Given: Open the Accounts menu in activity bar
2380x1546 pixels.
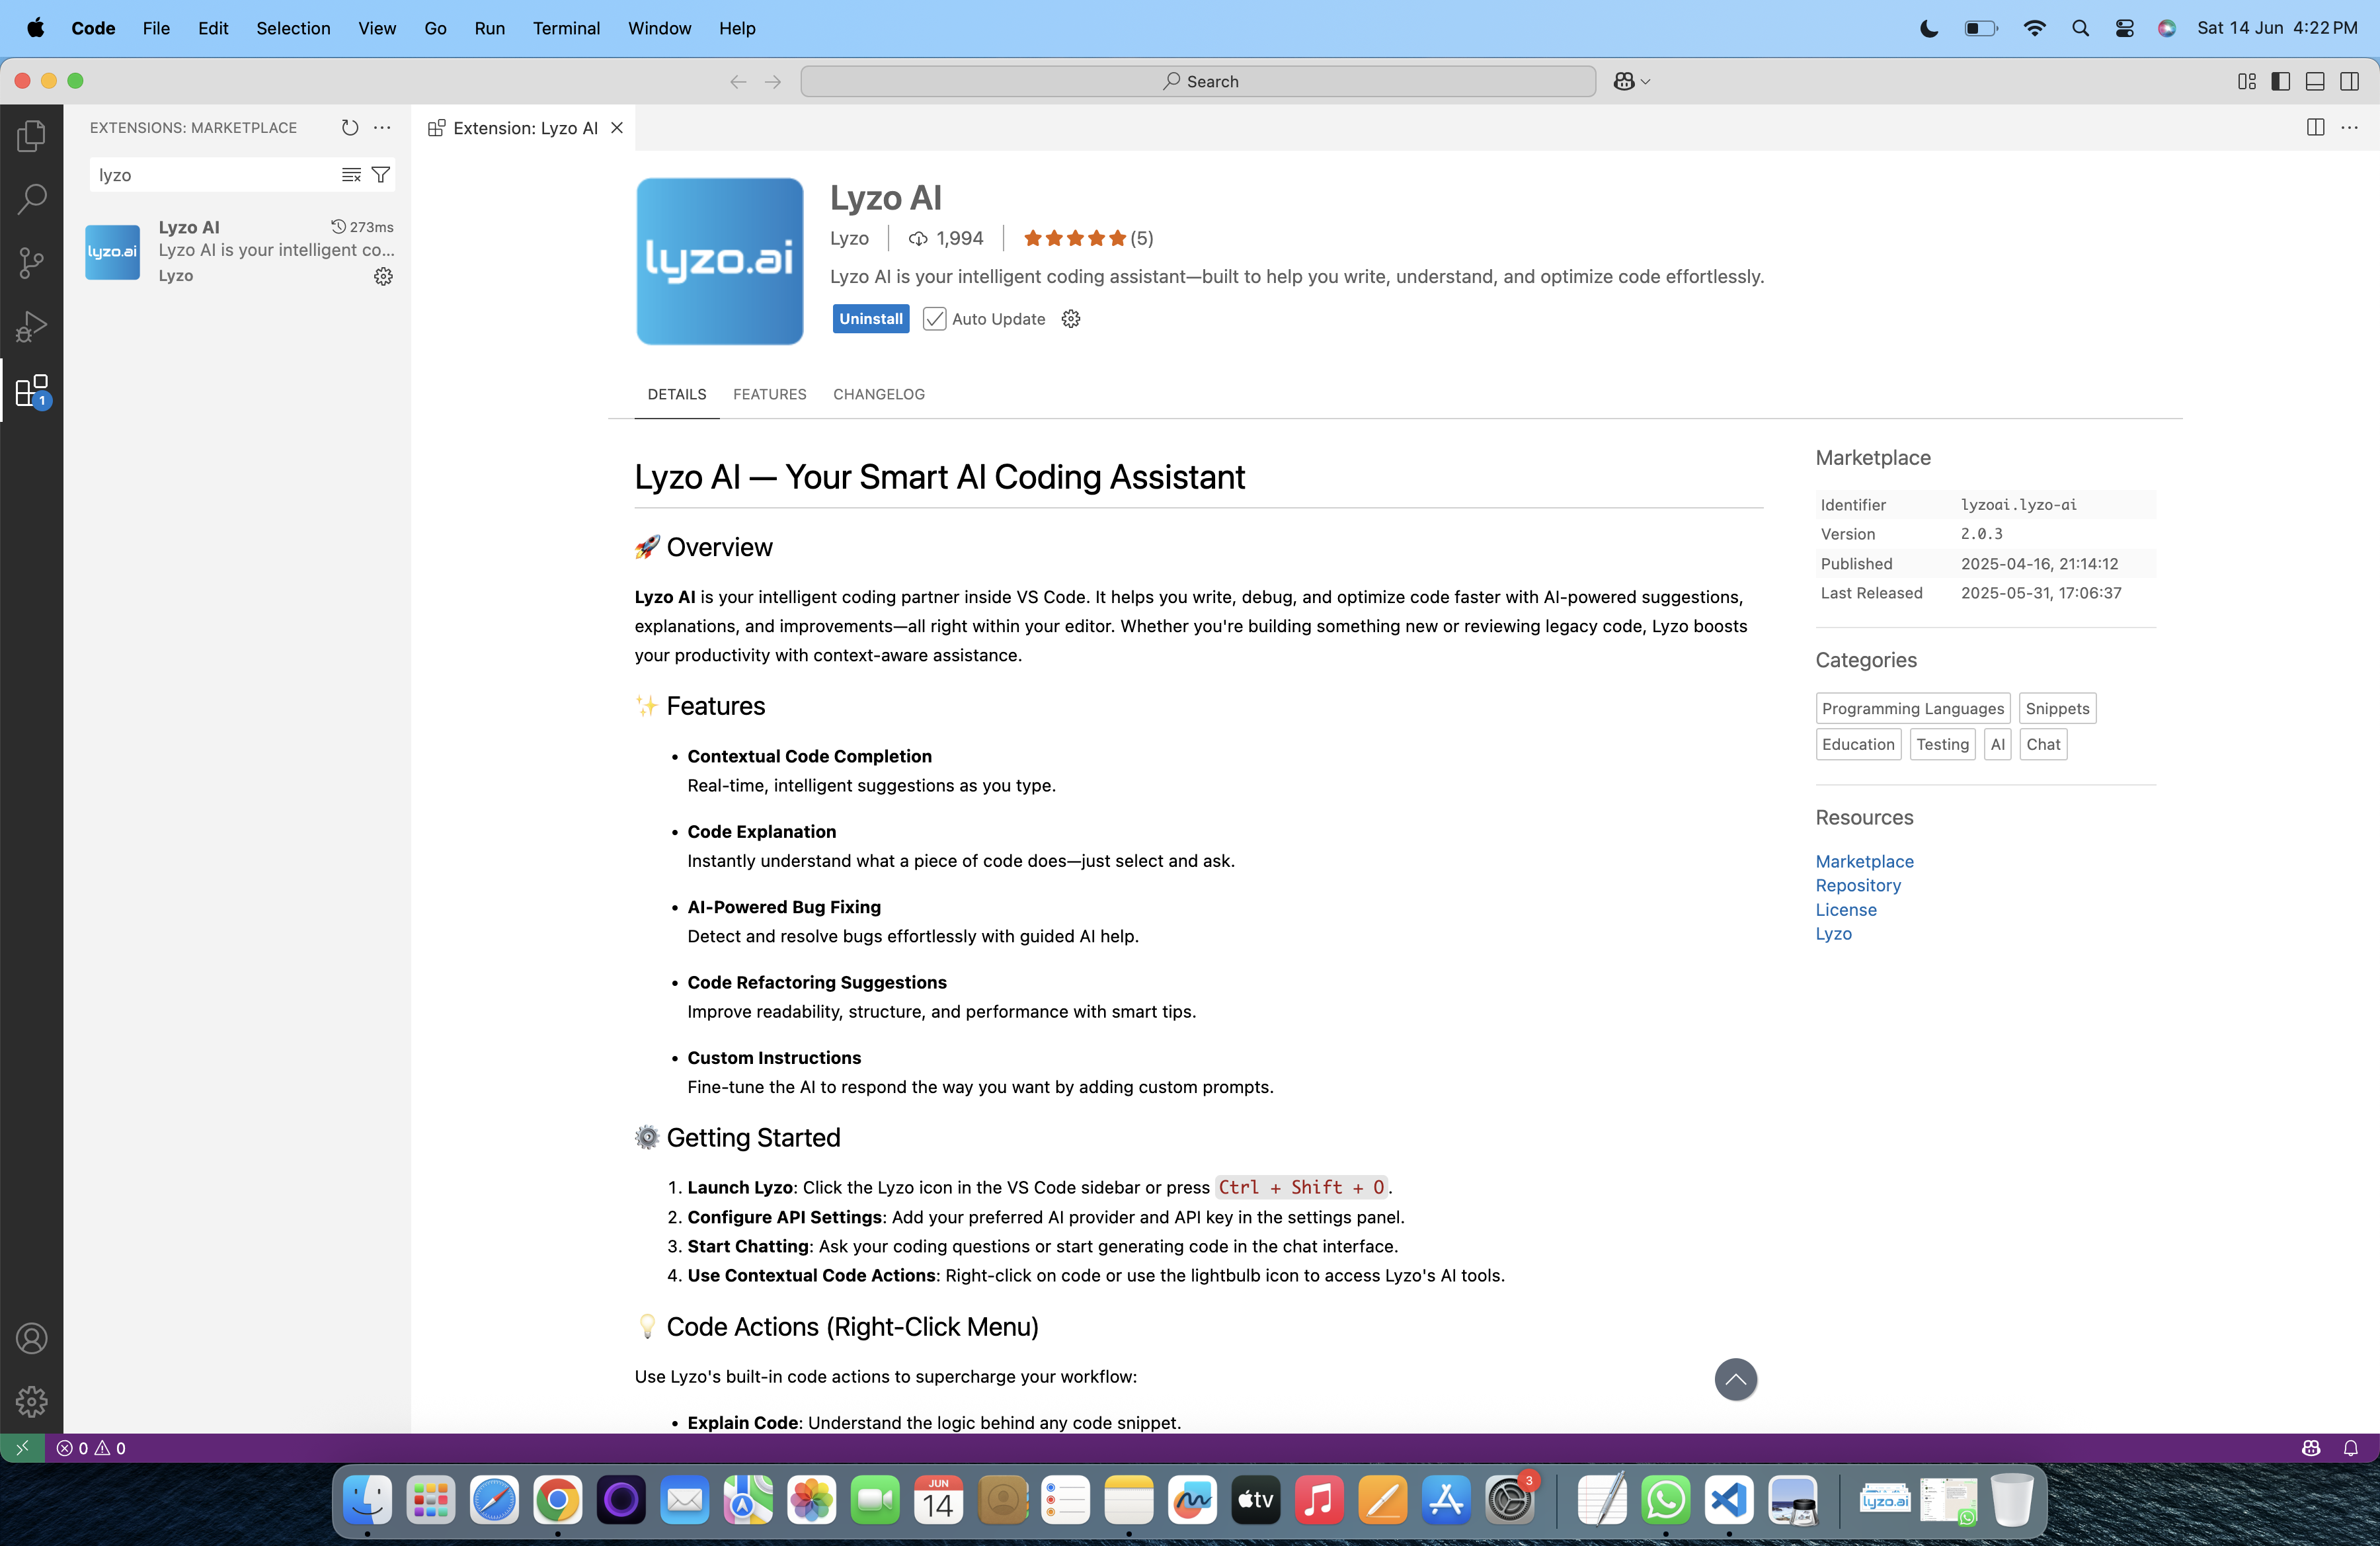Looking at the screenshot, I should (x=31, y=1338).
